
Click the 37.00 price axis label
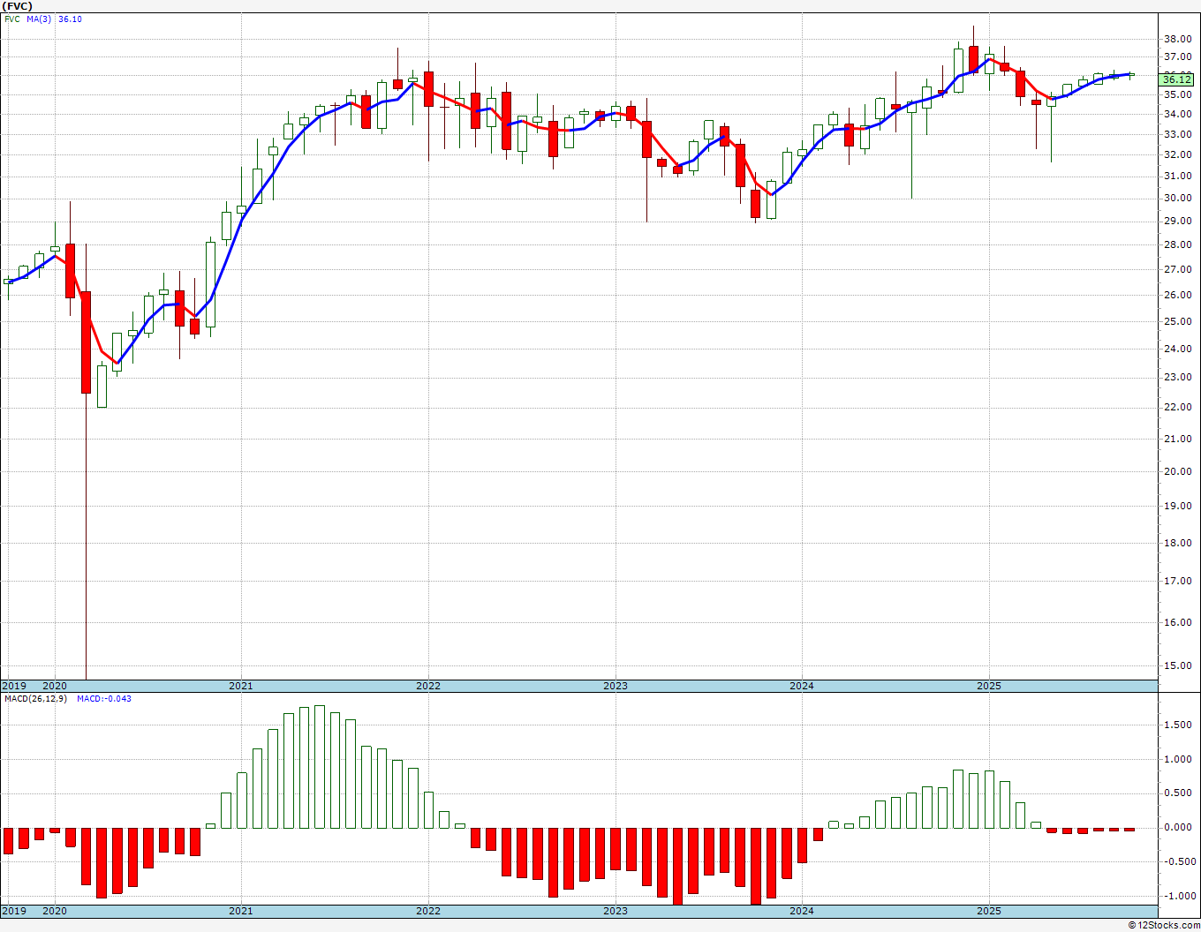(1177, 57)
